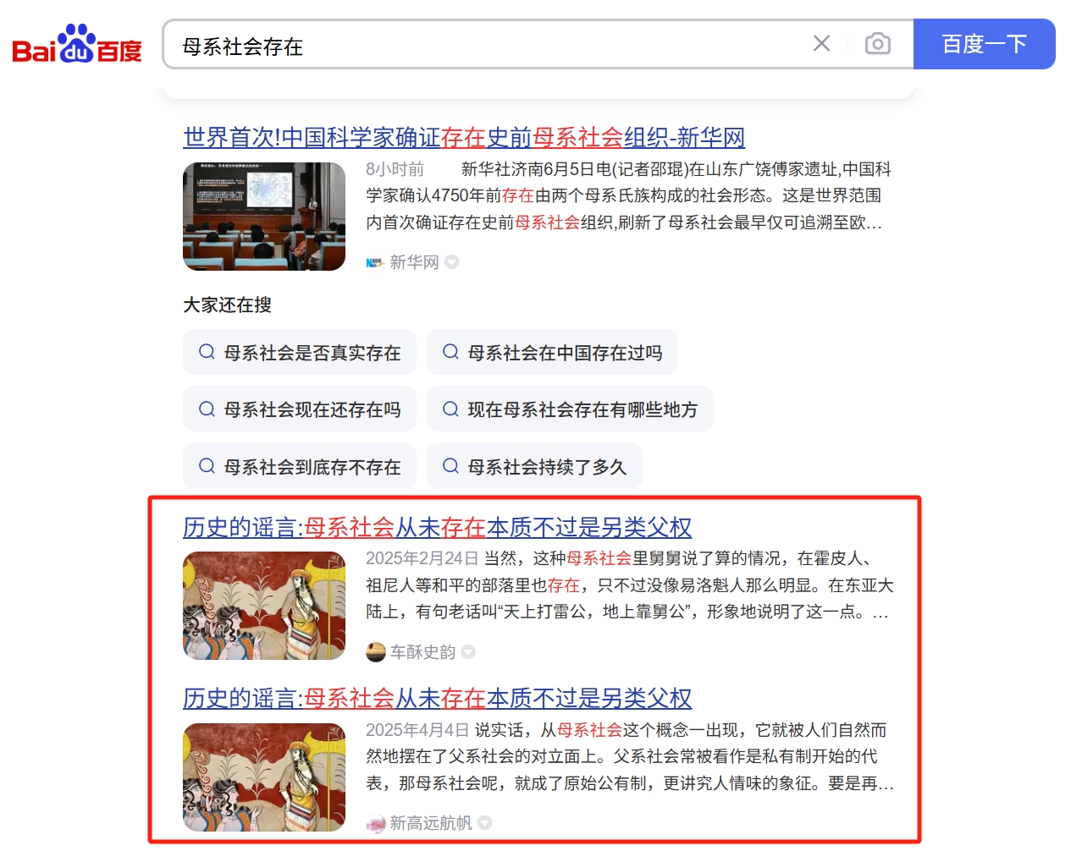This screenshot has width=1082, height=851.
Task: Search 母系社会在中国存在过吗 suggestion
Action: pos(552,352)
